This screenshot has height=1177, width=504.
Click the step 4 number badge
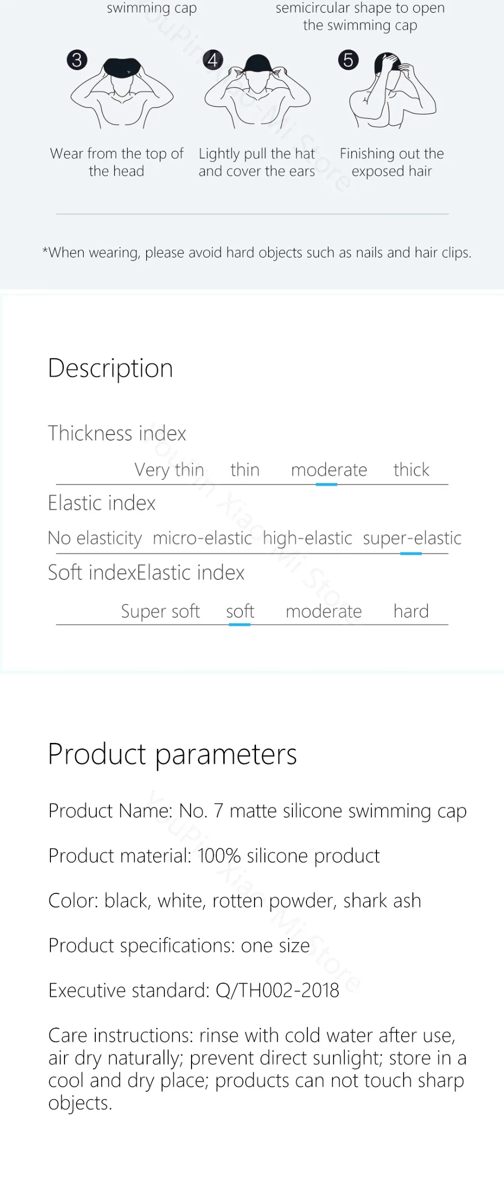tap(213, 60)
